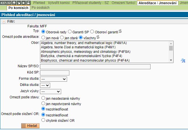Click the AA text size icon
This screenshot has height=130, width=188.
(x=183, y=60)
